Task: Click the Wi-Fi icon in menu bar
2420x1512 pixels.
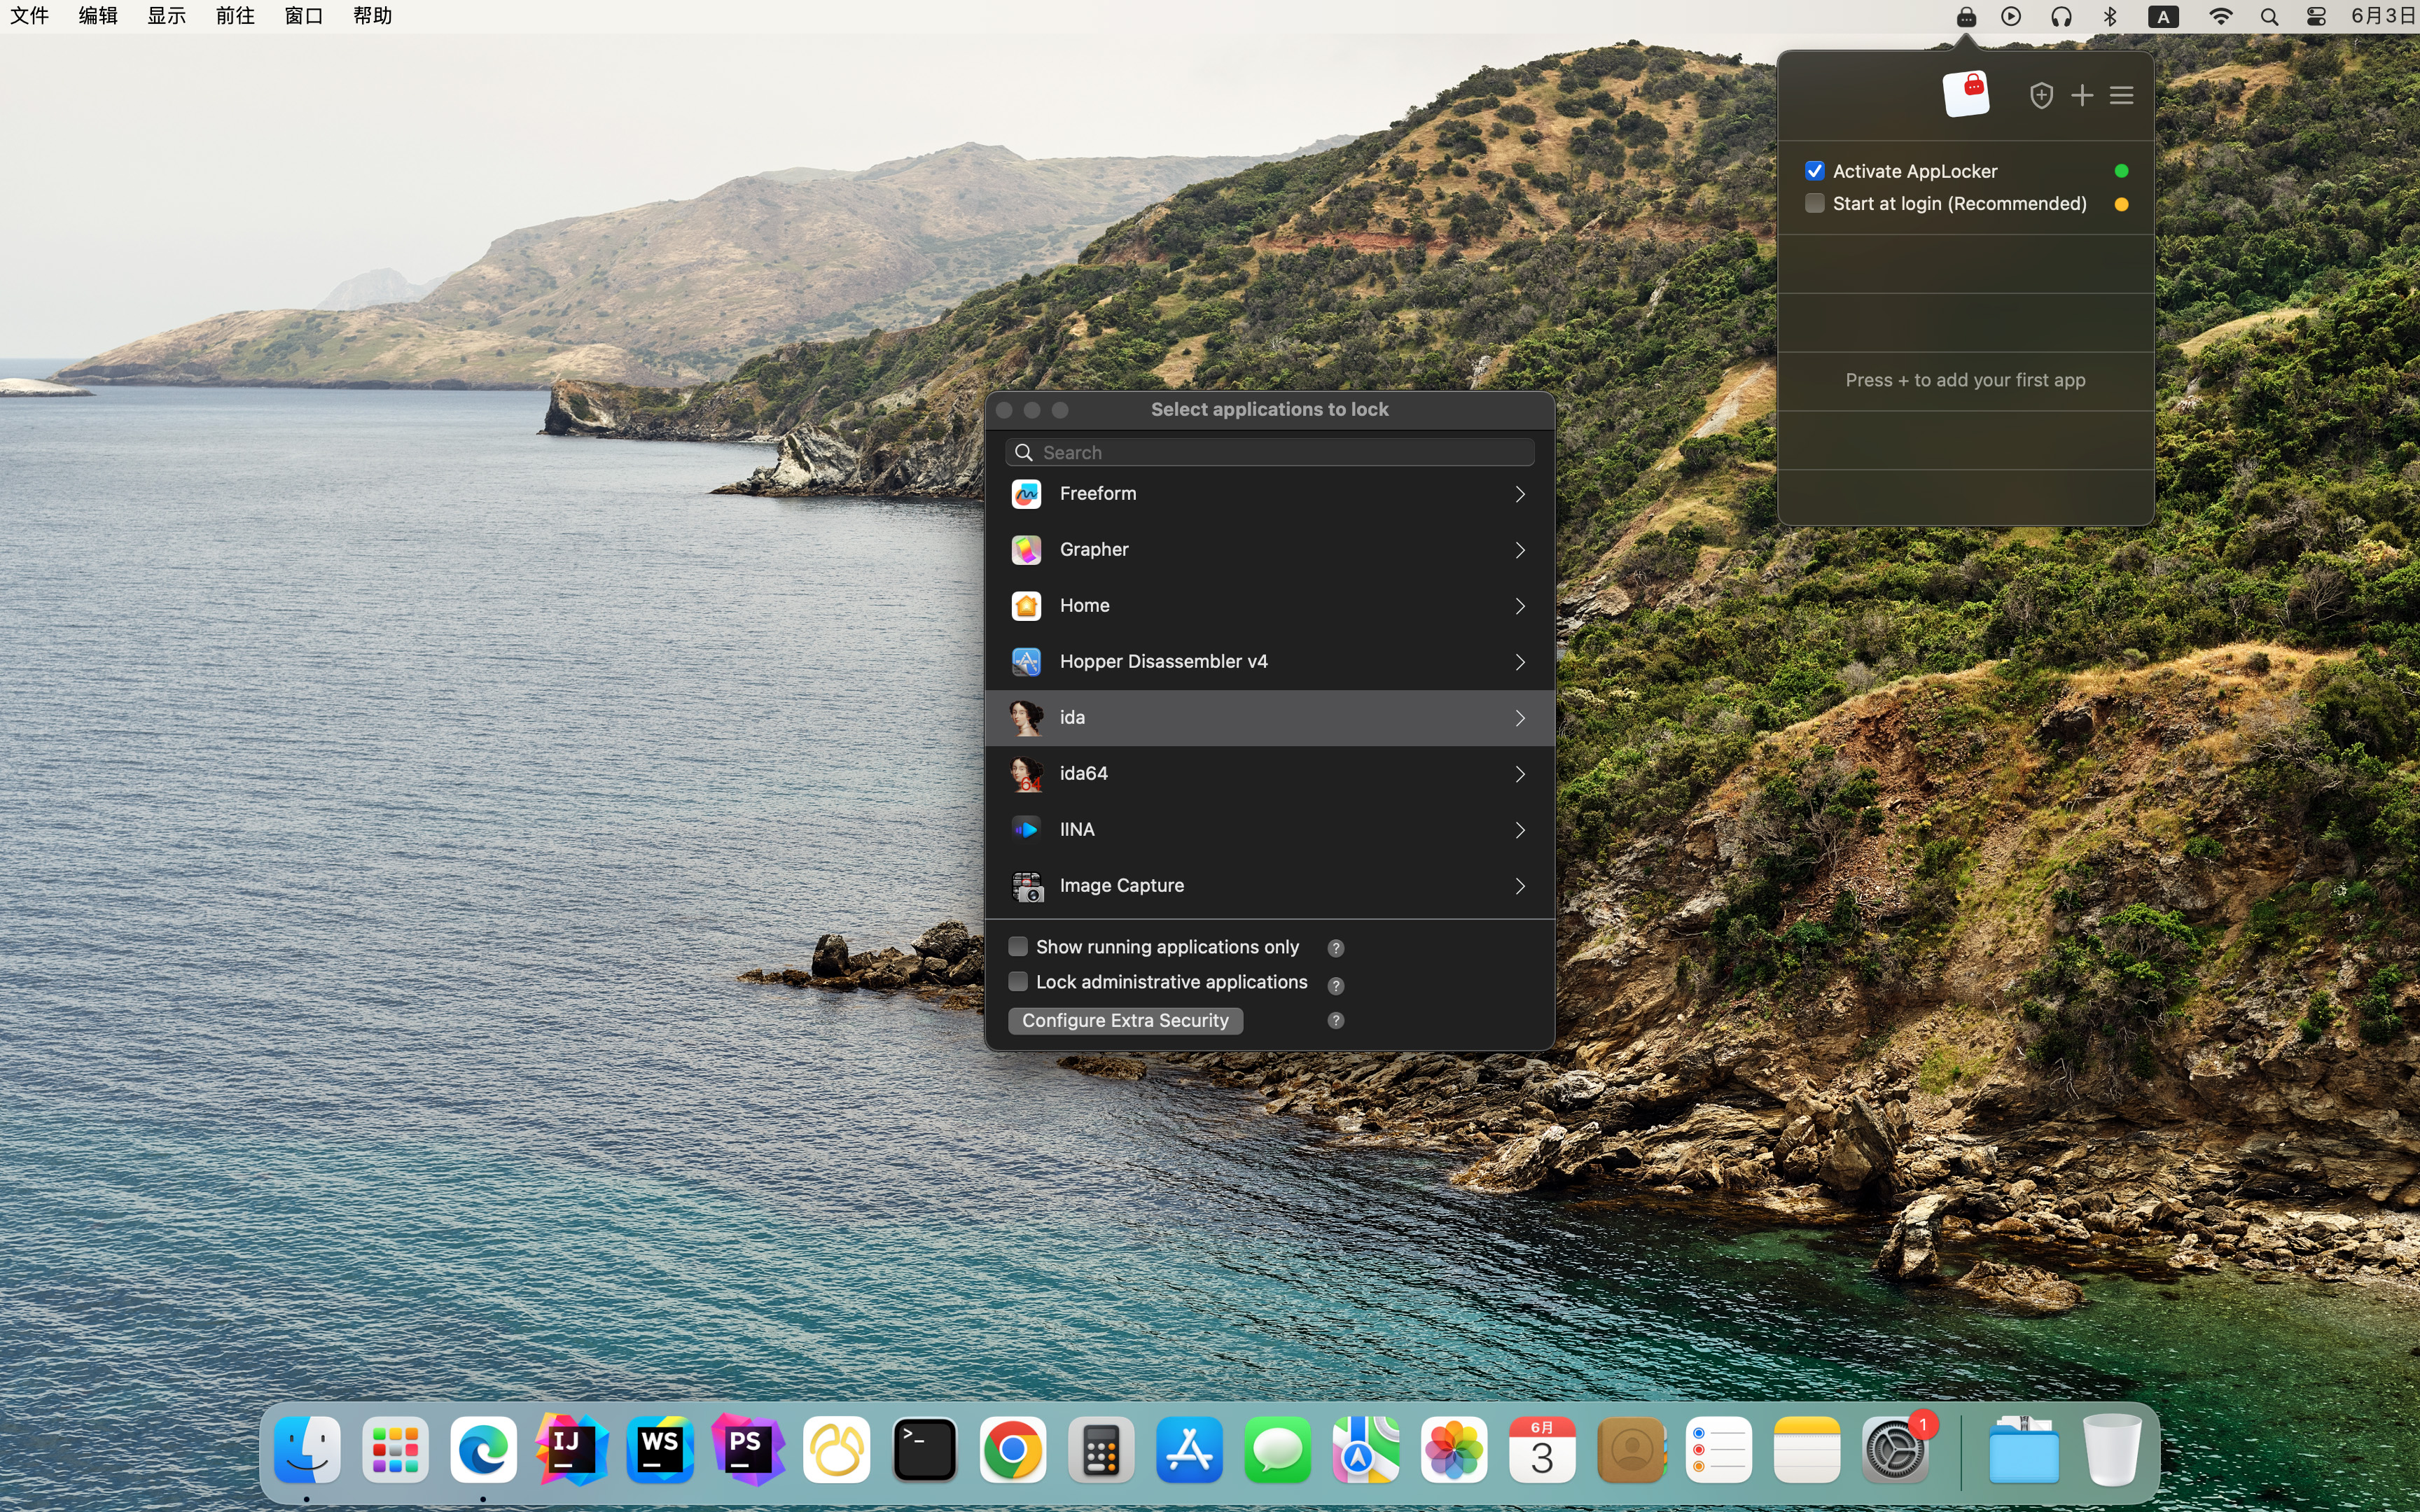Action: click(2220, 16)
